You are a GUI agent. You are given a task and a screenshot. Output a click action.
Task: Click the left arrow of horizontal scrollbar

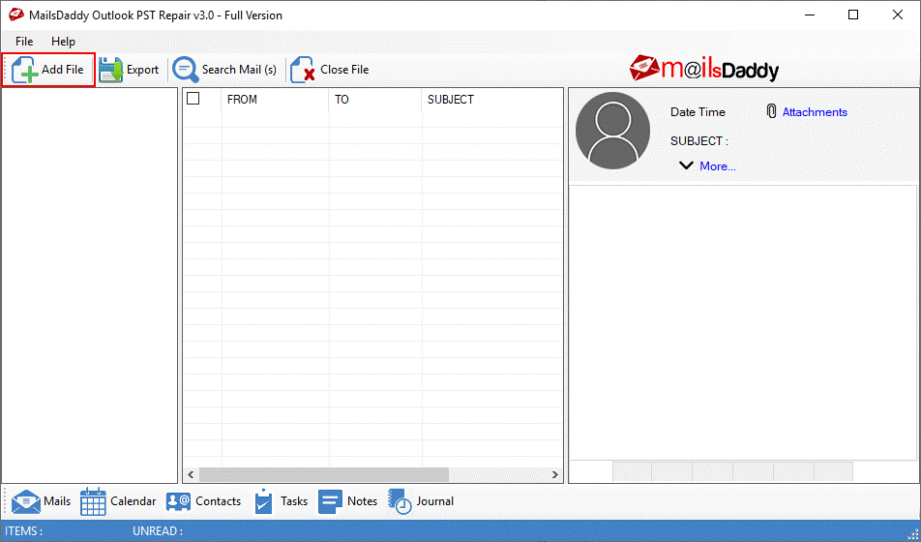(191, 474)
